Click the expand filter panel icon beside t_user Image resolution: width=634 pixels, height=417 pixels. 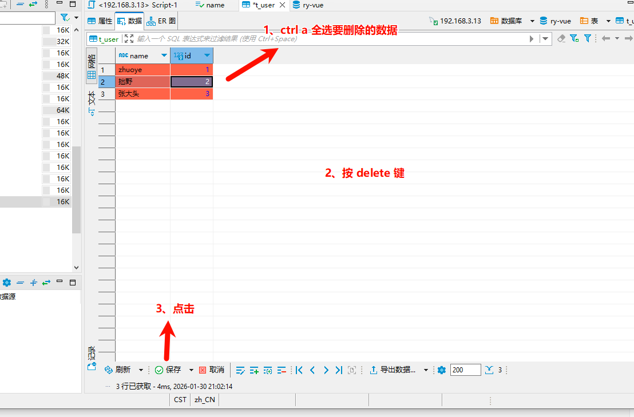pos(129,39)
